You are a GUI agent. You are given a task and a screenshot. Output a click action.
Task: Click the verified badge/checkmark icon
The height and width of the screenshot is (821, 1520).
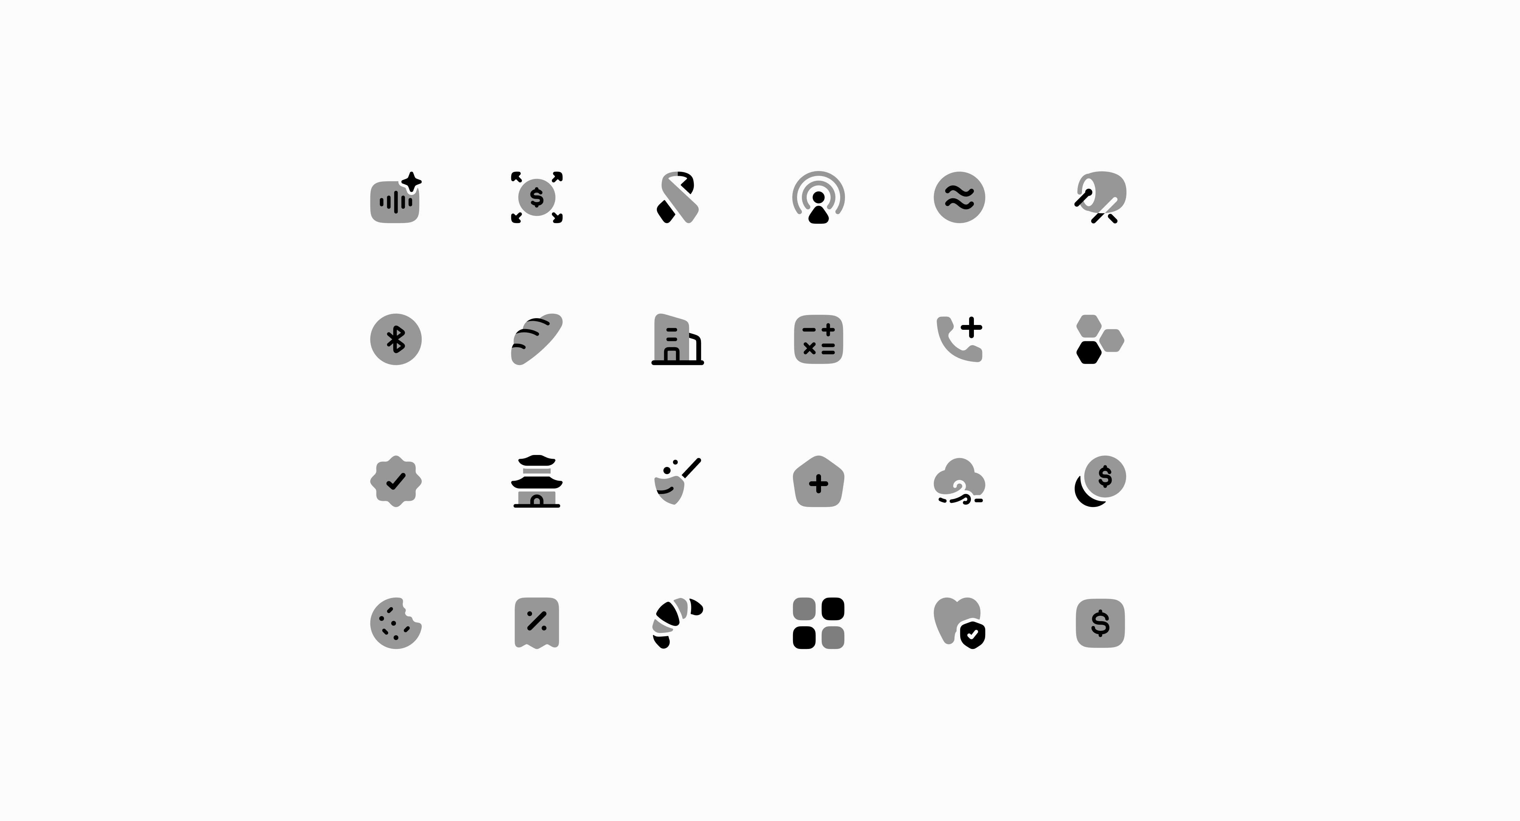click(397, 482)
